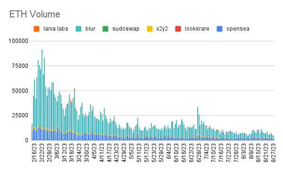Click the 4/5/23 x-axis date label

point(94,151)
